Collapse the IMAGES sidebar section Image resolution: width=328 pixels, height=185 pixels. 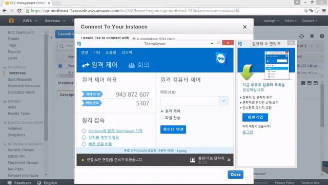coord(5,101)
